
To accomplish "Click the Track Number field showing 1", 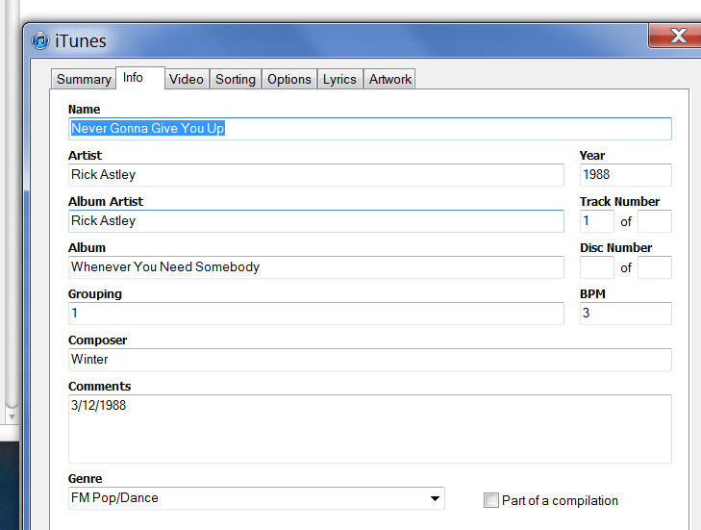I will [597, 221].
